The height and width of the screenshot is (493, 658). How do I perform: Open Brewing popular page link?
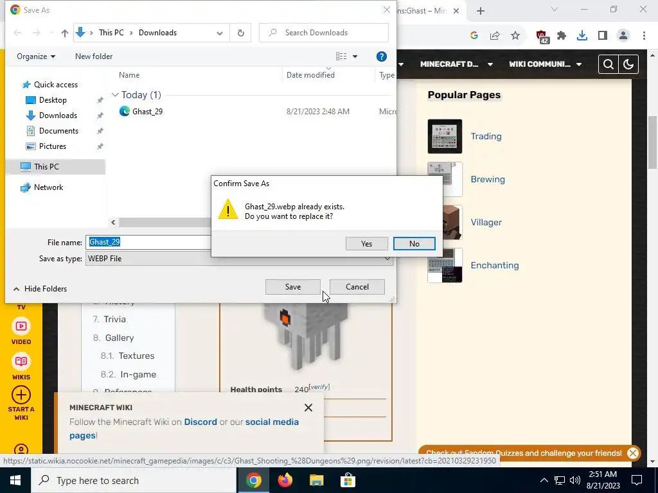[488, 180]
